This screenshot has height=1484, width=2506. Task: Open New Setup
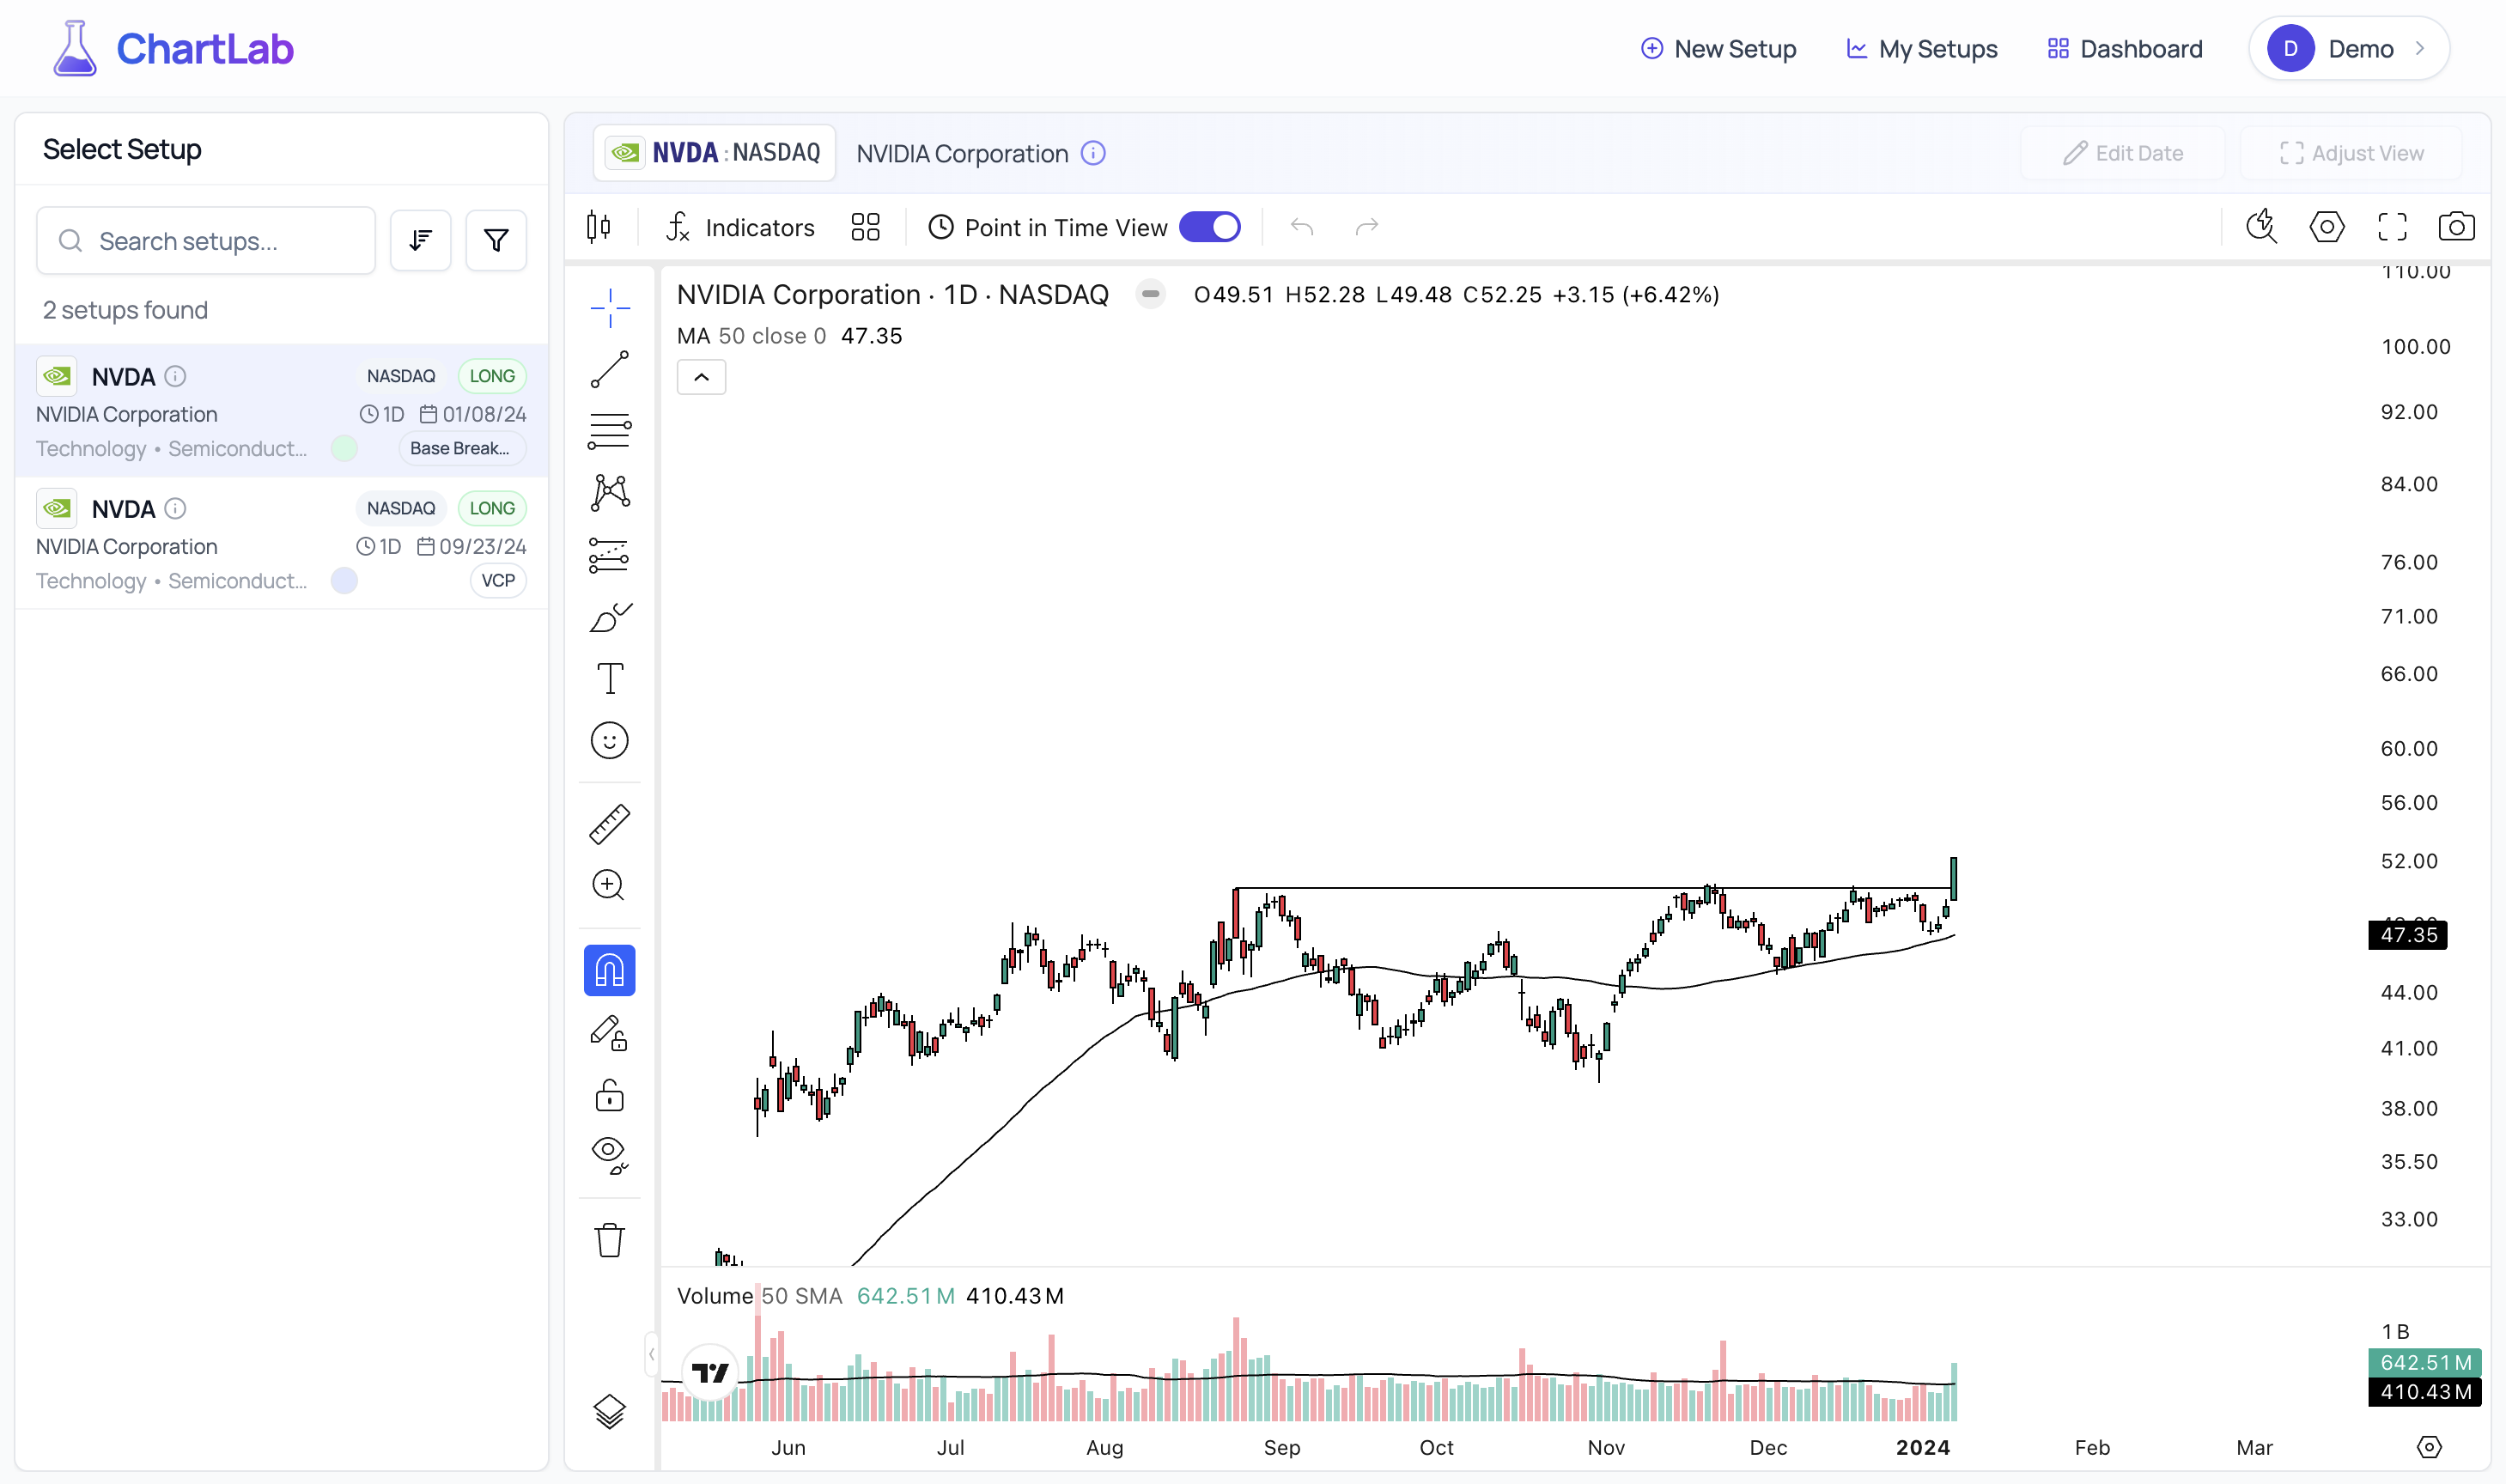[1718, 49]
